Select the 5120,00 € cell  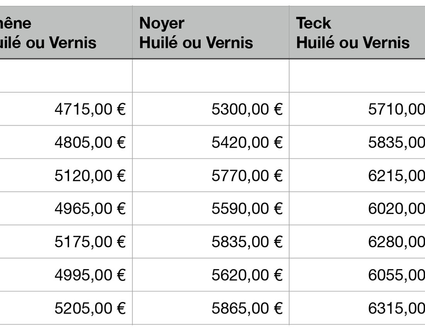coord(90,175)
